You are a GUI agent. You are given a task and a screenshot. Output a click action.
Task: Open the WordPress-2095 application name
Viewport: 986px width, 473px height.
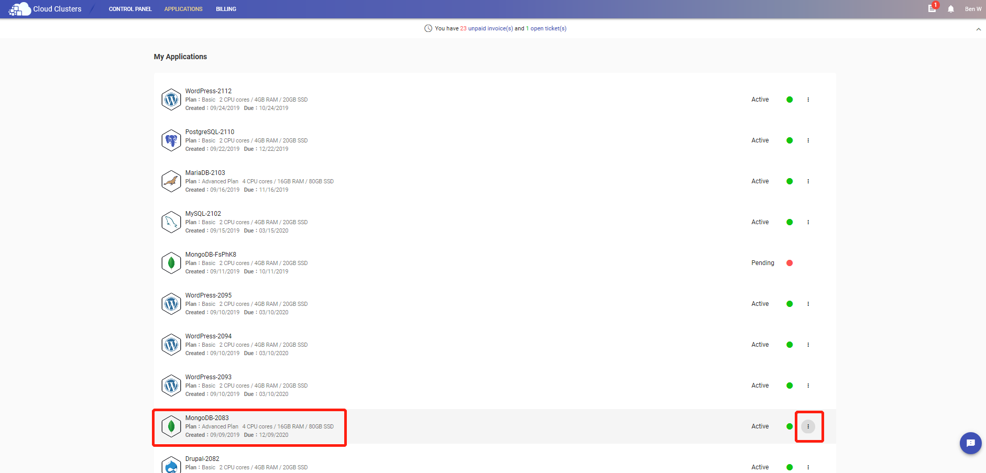coord(208,295)
